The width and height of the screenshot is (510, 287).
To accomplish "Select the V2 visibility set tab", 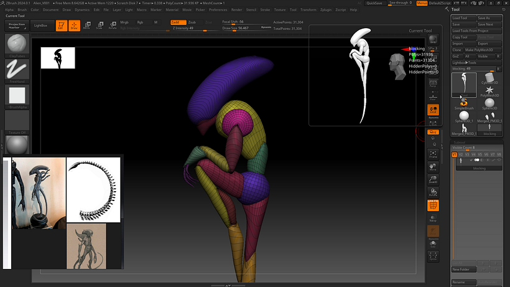I will (x=461, y=154).
